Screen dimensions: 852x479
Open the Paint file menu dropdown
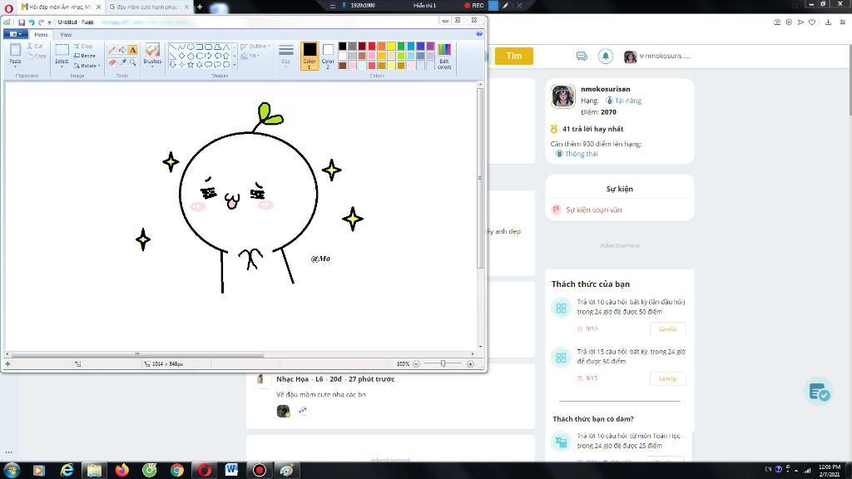15,34
